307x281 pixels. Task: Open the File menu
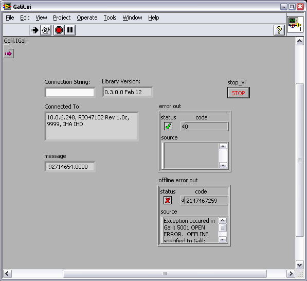(10, 17)
